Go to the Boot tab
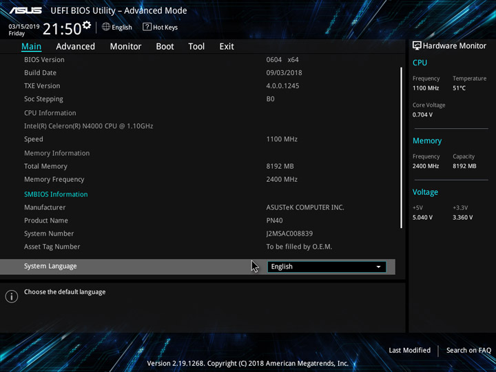This screenshot has height=372, width=496. coord(165,47)
